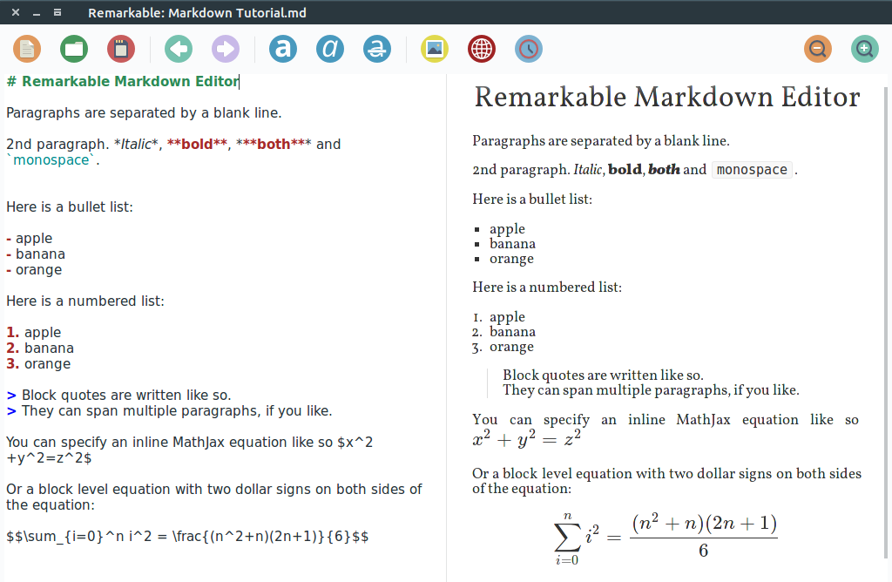Apply strikethrough formatting

click(376, 49)
